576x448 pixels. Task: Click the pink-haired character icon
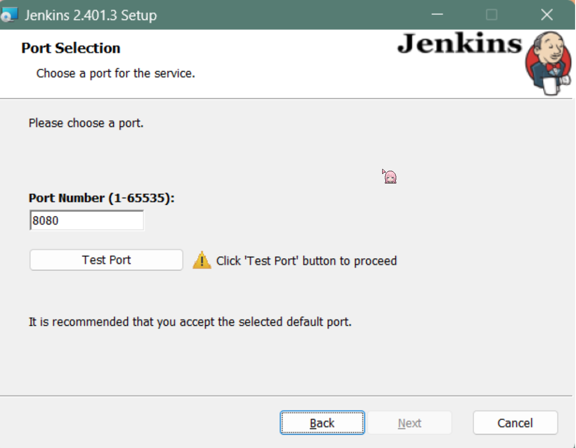[x=390, y=177]
